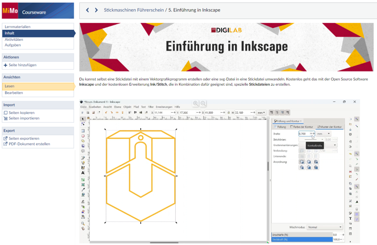
Task: Click the zoom-out magnifier overlay on image
Action: coord(203,103)
